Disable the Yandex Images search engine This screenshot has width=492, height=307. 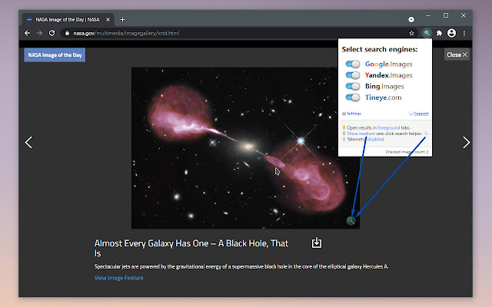tap(353, 75)
